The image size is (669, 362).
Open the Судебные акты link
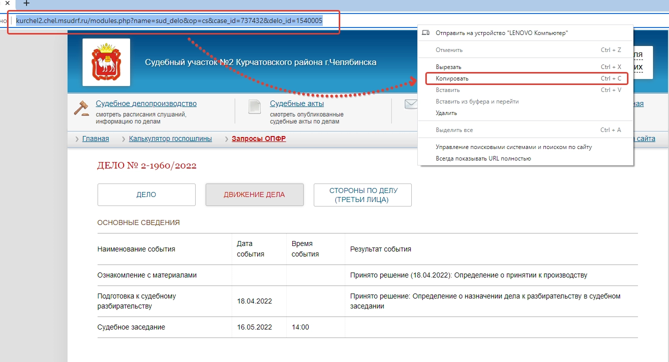297,103
